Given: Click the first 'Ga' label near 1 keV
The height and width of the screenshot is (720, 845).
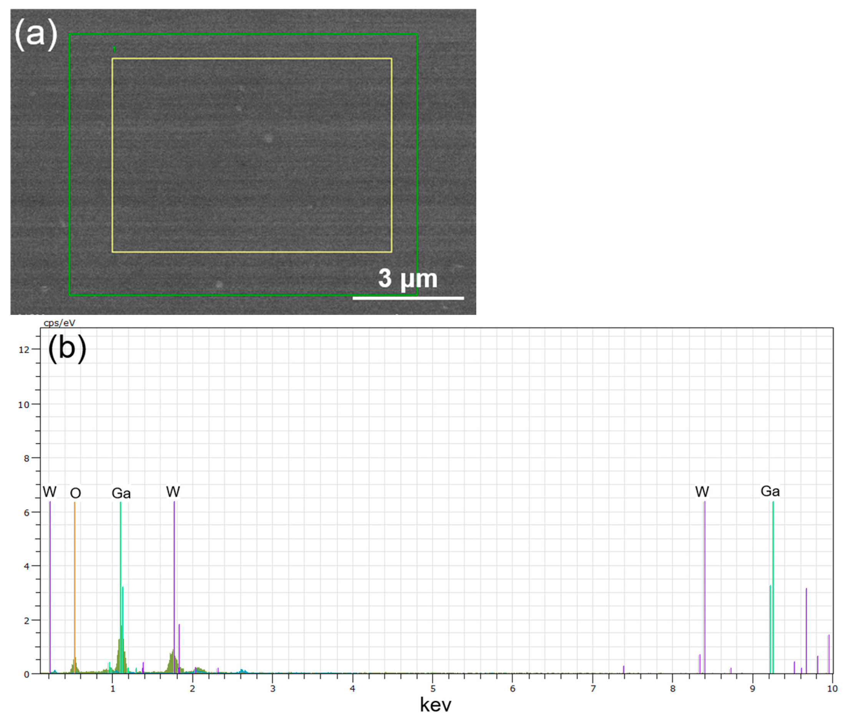Looking at the screenshot, I should (x=121, y=493).
